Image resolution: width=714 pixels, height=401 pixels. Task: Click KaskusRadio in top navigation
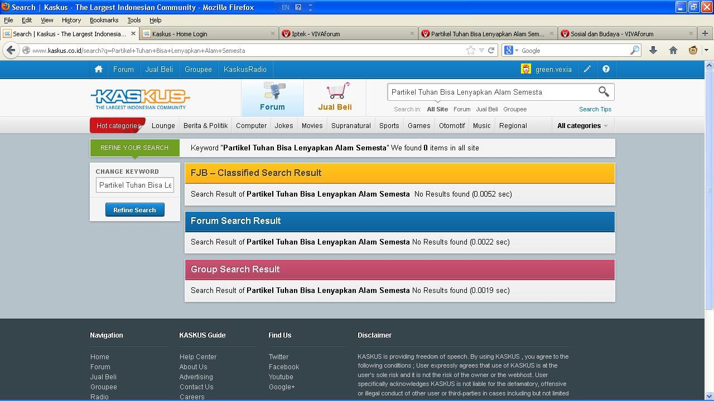pyautogui.click(x=245, y=69)
